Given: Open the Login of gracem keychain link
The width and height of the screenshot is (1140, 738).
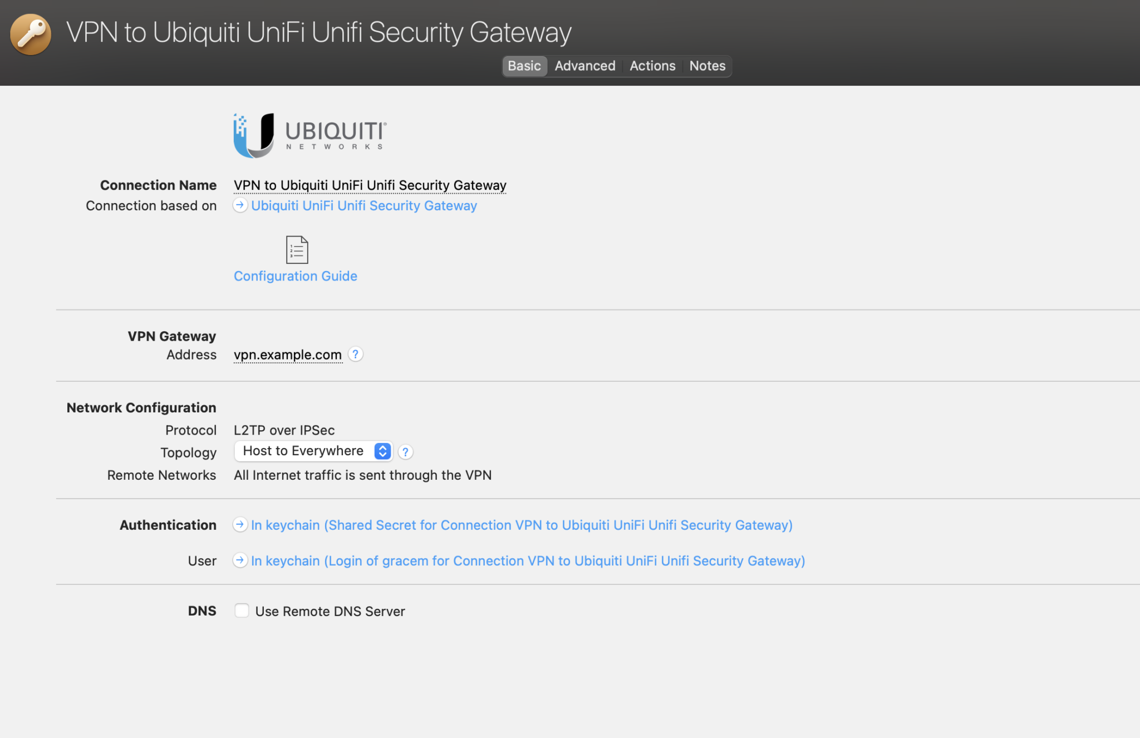Looking at the screenshot, I should 528,560.
